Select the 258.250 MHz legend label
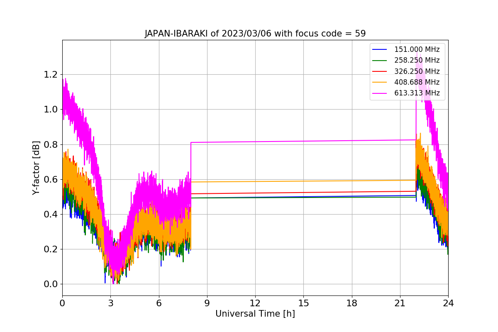 click(x=417, y=60)
